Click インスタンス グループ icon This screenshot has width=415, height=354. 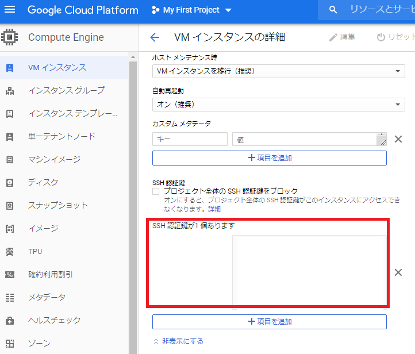click(10, 91)
